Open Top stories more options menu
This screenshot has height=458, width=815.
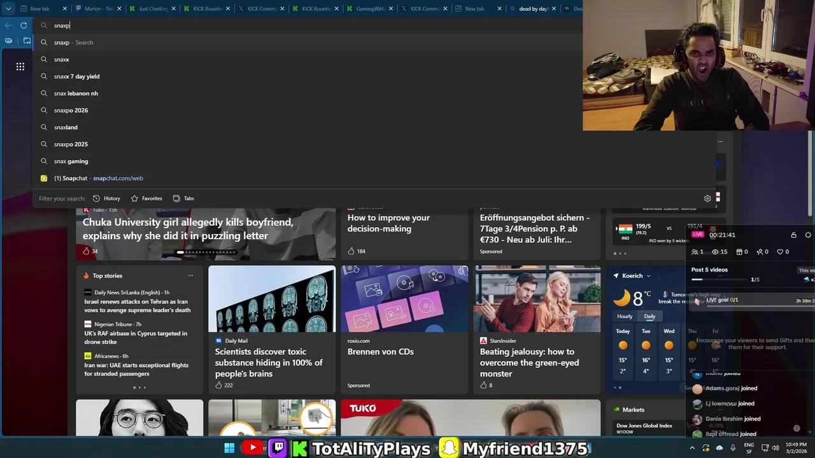[190, 275]
